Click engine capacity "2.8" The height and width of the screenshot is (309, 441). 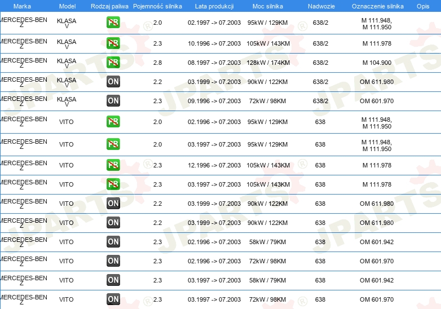pos(157,63)
